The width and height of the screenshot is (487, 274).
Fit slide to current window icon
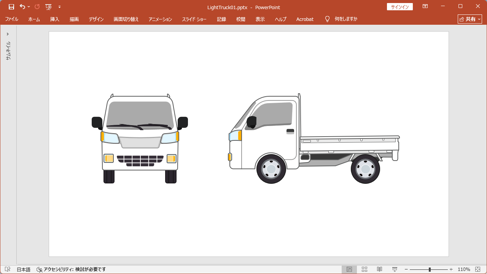pyautogui.click(x=478, y=269)
